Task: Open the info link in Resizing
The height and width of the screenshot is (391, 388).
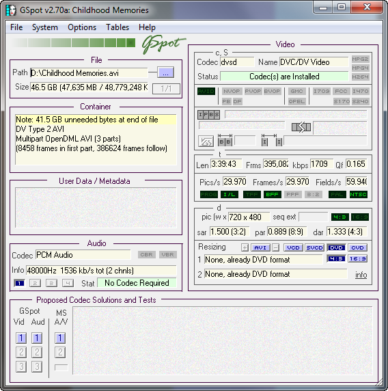Action: pyautogui.click(x=361, y=275)
